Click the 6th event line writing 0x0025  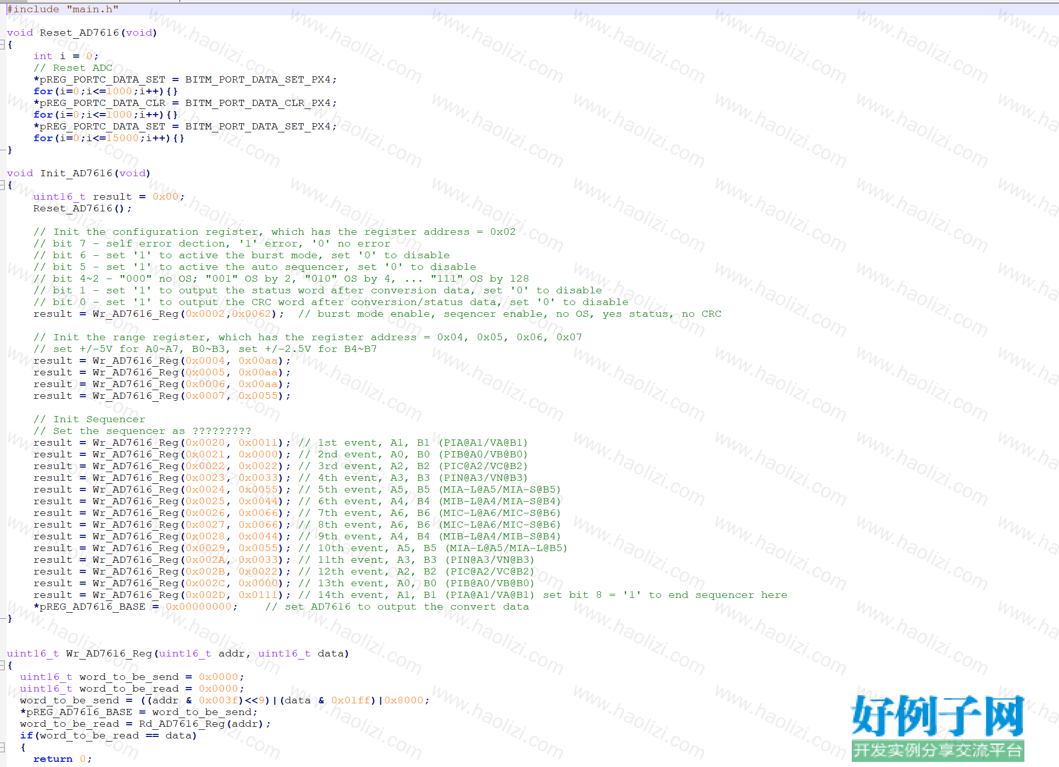click(297, 501)
